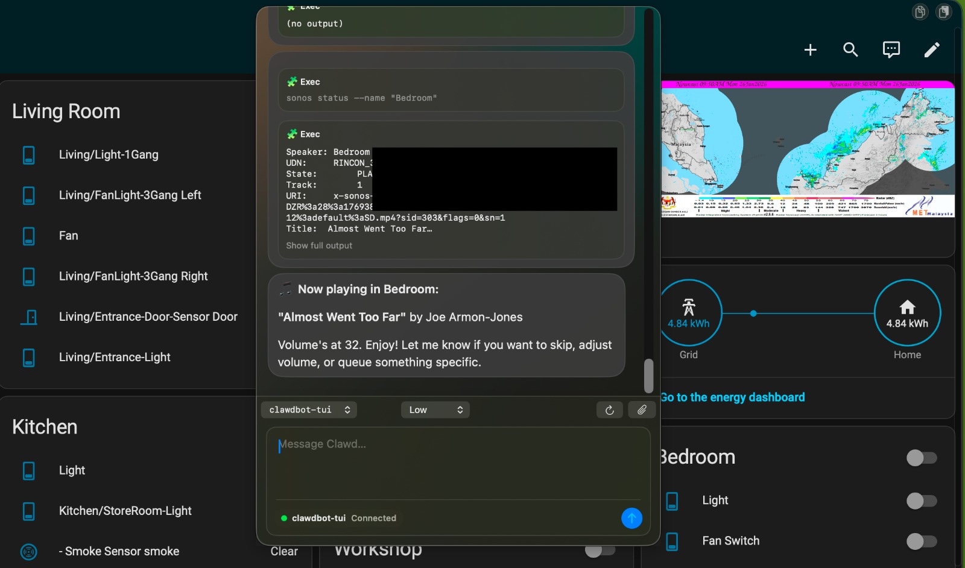Image resolution: width=965 pixels, height=568 pixels.
Task: Expand Show full output in Exec result
Action: tap(319, 245)
